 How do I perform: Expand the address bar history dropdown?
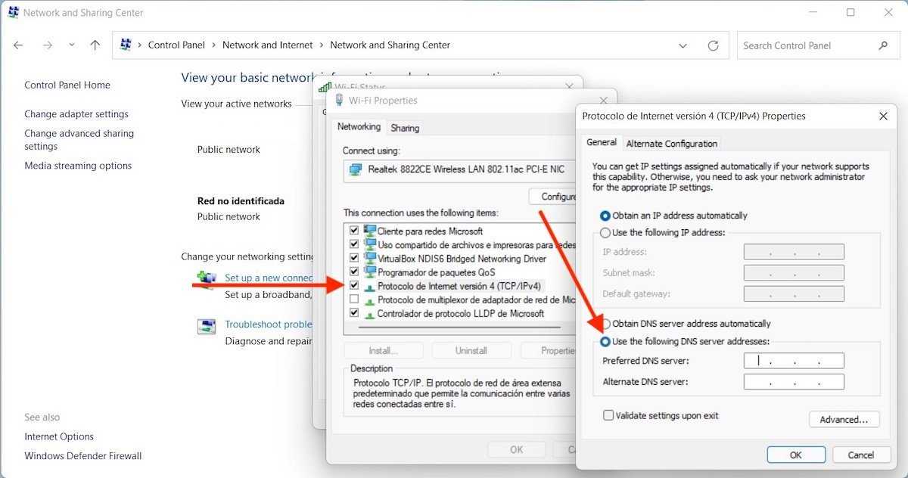coord(683,45)
